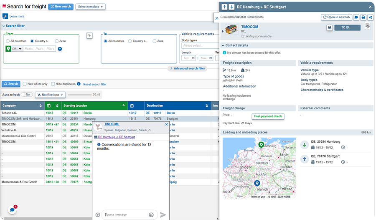The height and width of the screenshot is (221, 376).
Task: Open messenger from the offer header chat icon
Action: pos(356,17)
